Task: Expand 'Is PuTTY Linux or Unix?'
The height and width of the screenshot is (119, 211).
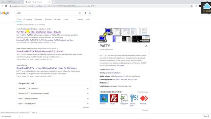Action: tap(54, 99)
